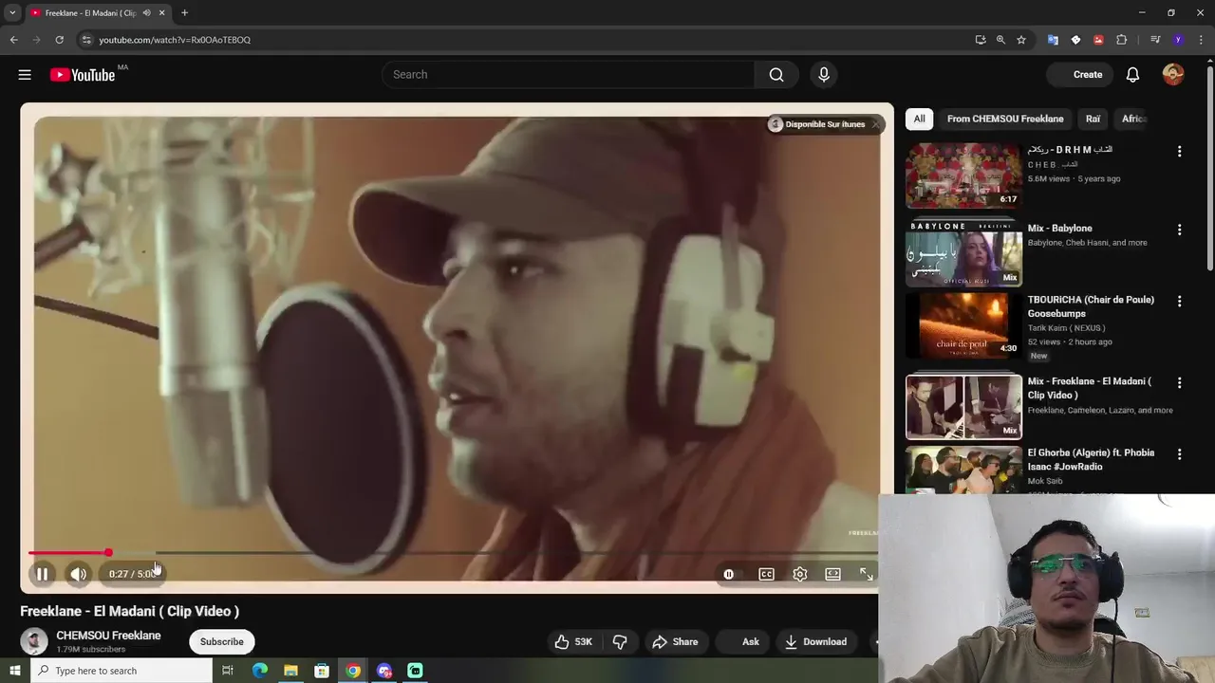The height and width of the screenshot is (683, 1215).
Task: Click the YouTube search field
Action: (568, 74)
